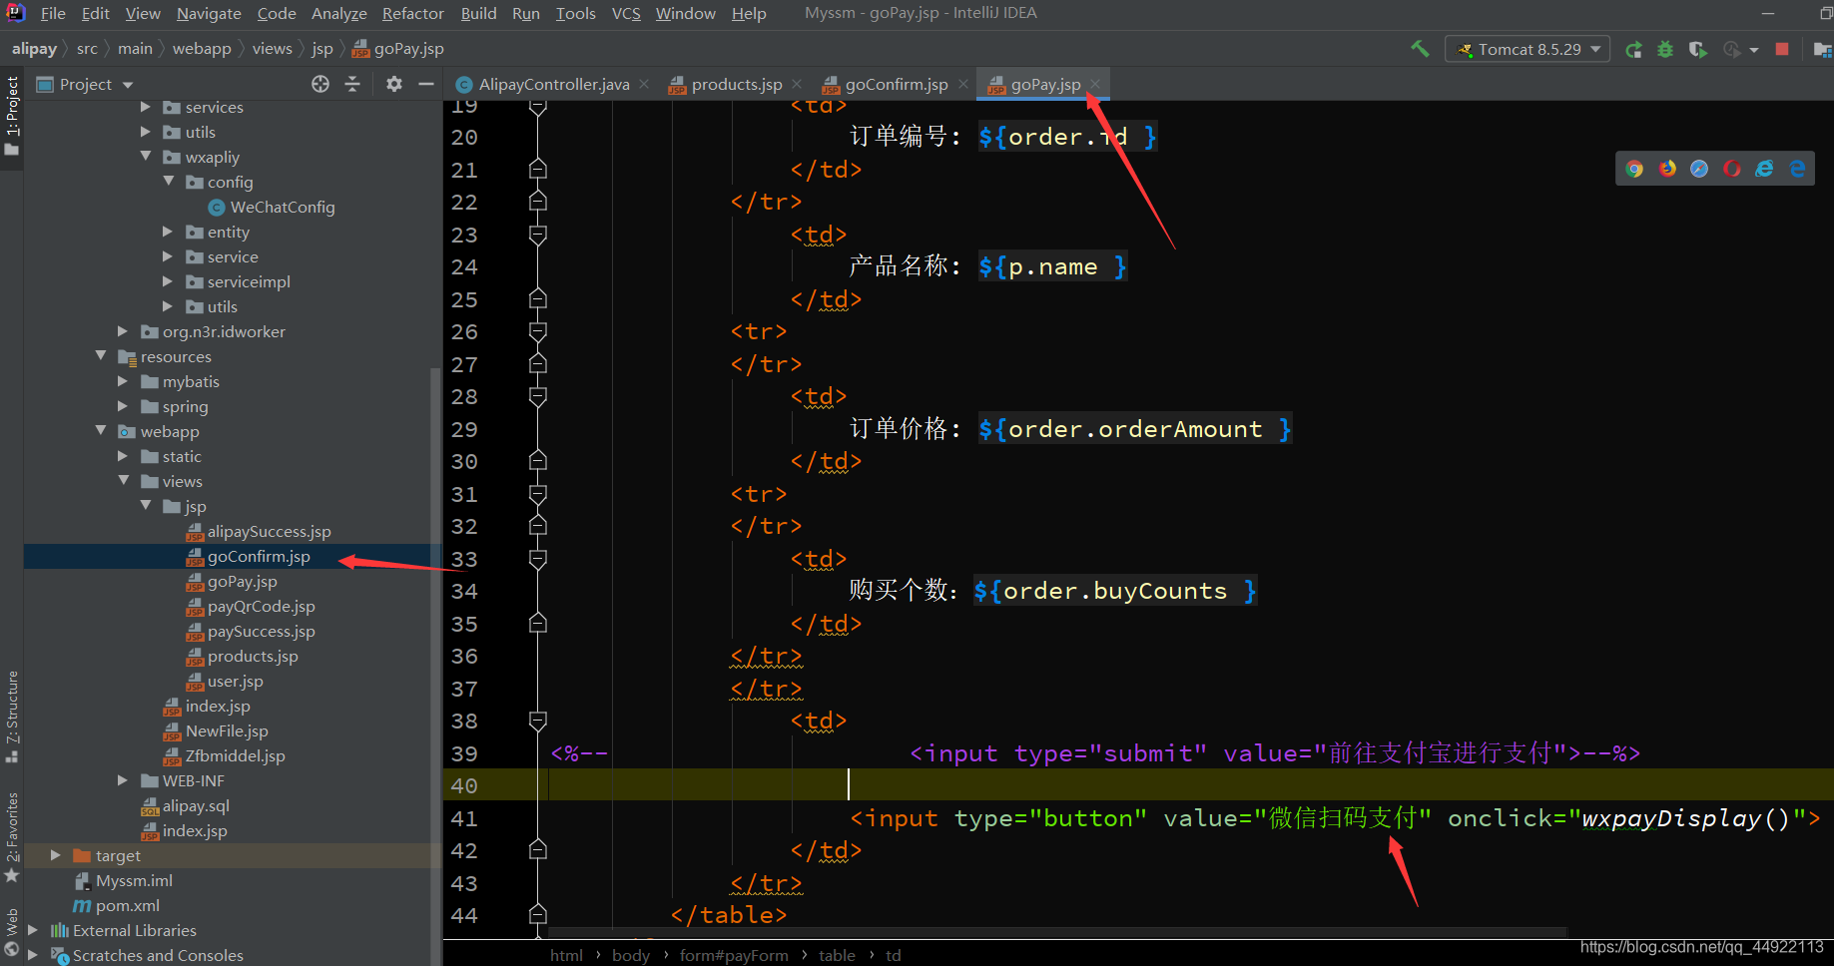Run with coverage shield icon
Image resolution: width=1834 pixels, height=966 pixels.
(1697, 49)
